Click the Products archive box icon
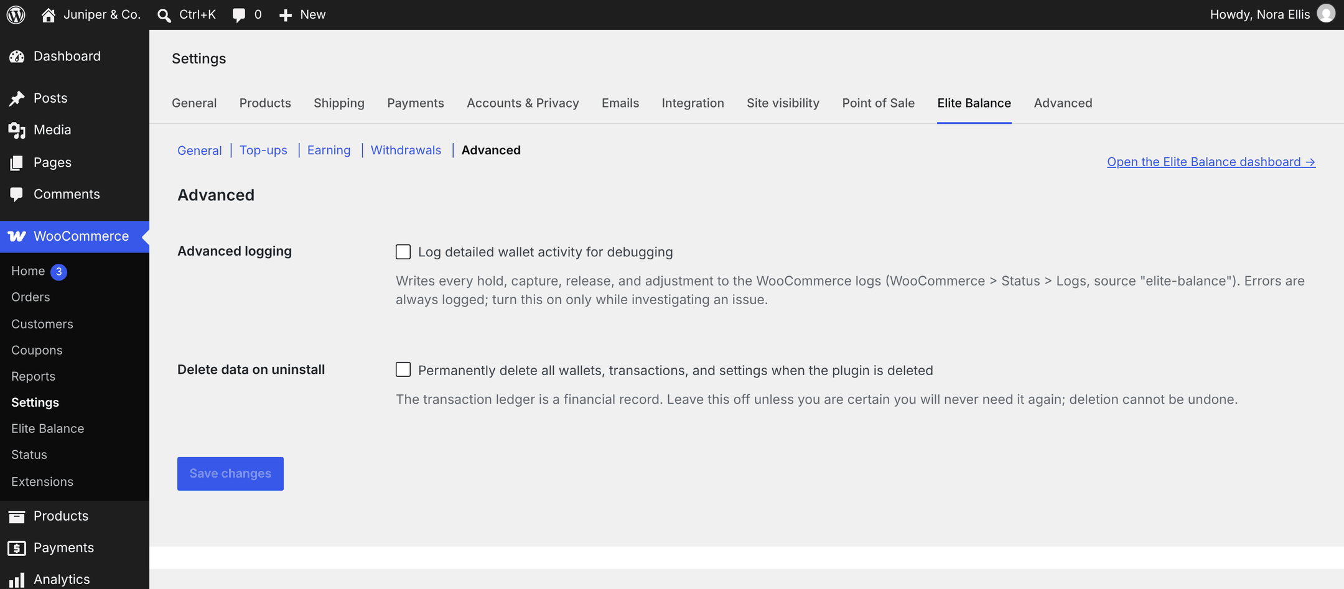 [17, 516]
